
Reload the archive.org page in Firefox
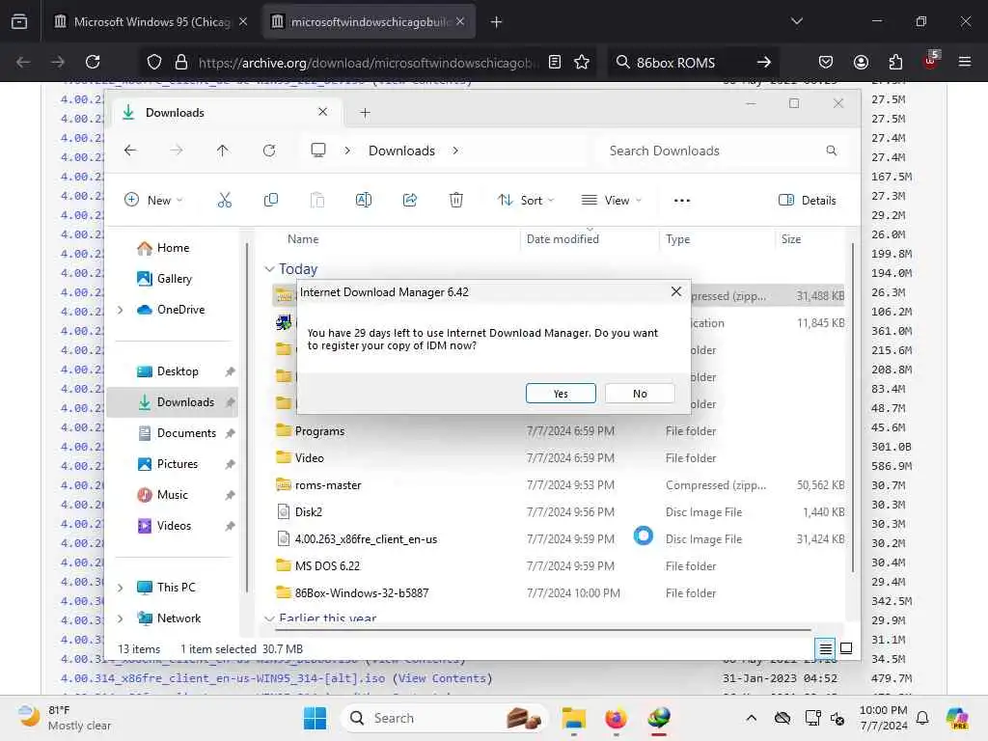click(x=93, y=62)
